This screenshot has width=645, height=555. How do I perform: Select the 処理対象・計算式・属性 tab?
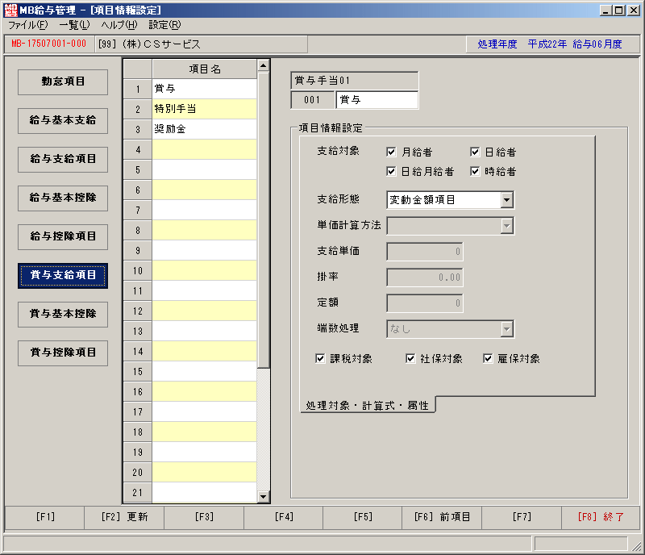368,406
